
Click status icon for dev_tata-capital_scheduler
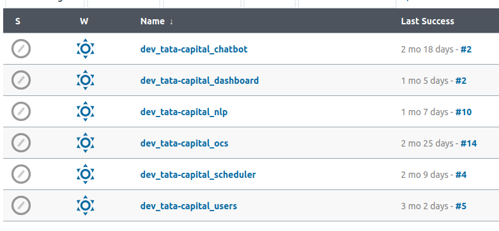[x=21, y=175]
